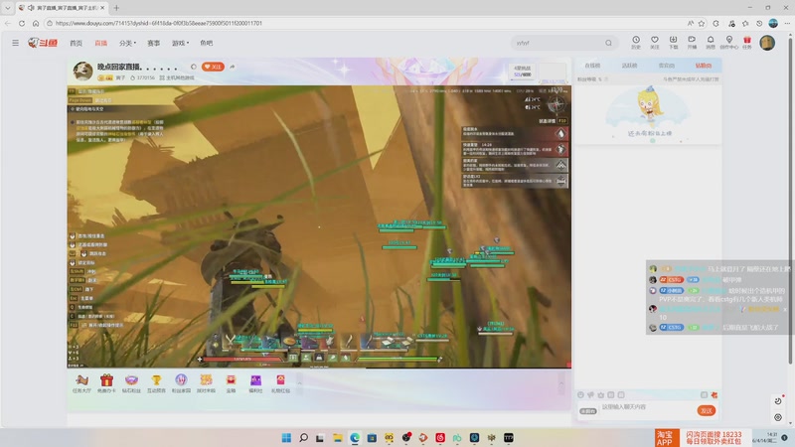Switch to the 钻粉 tab
Viewport: 795px width, 447px height.
[x=704, y=66]
